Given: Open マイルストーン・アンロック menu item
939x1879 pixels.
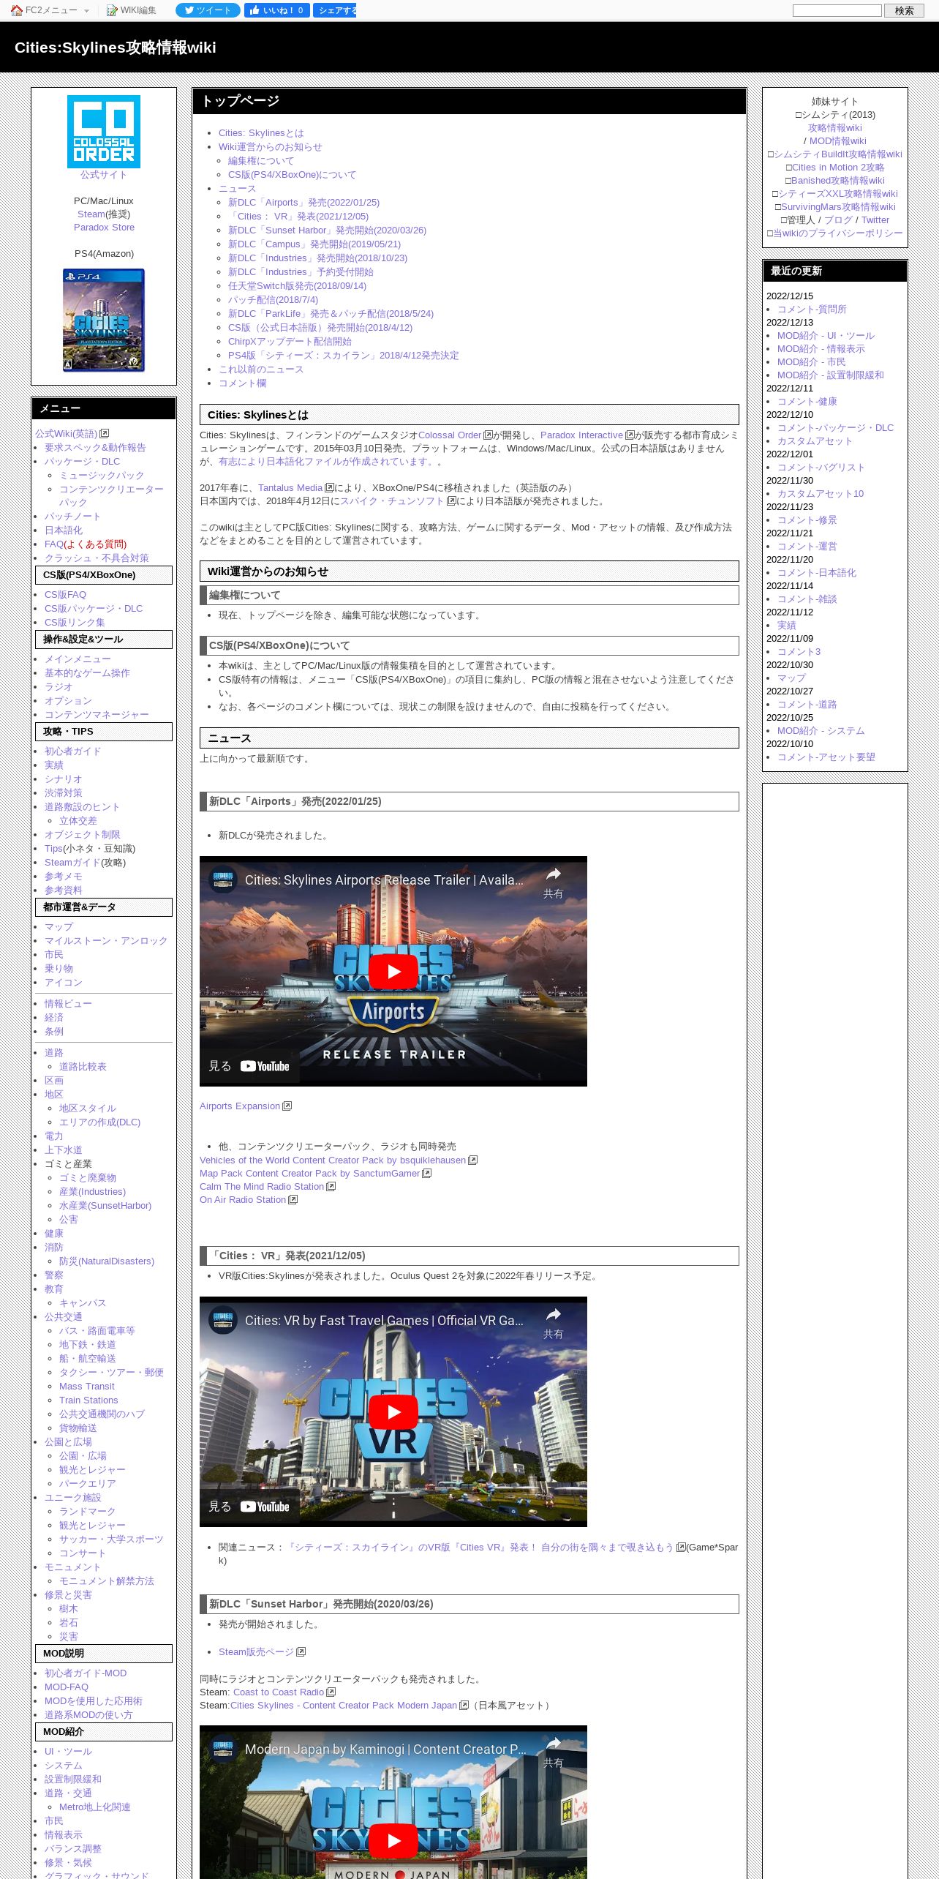Looking at the screenshot, I should (x=106, y=941).
